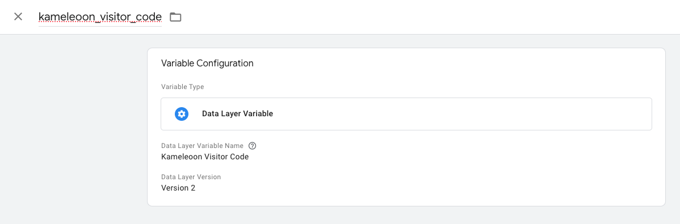680x224 pixels.
Task: Select the Kameleoon Visitor Code value
Action: pyautogui.click(x=205, y=157)
